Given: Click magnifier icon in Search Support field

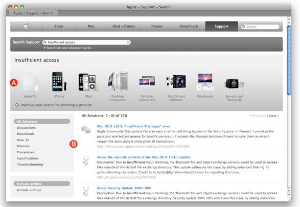Looking at the screenshot, I should [45, 42].
